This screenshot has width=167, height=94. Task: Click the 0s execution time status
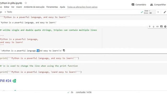(72, 92)
